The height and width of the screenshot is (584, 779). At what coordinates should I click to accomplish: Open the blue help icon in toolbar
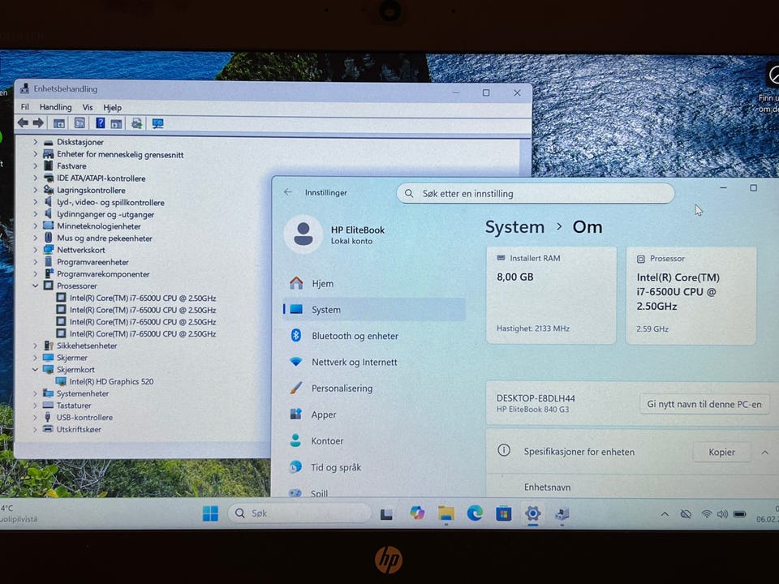pos(100,122)
